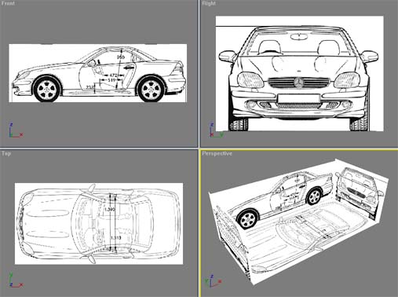
Task: Click the axis tripod in the Right viewport
Action: point(216,130)
